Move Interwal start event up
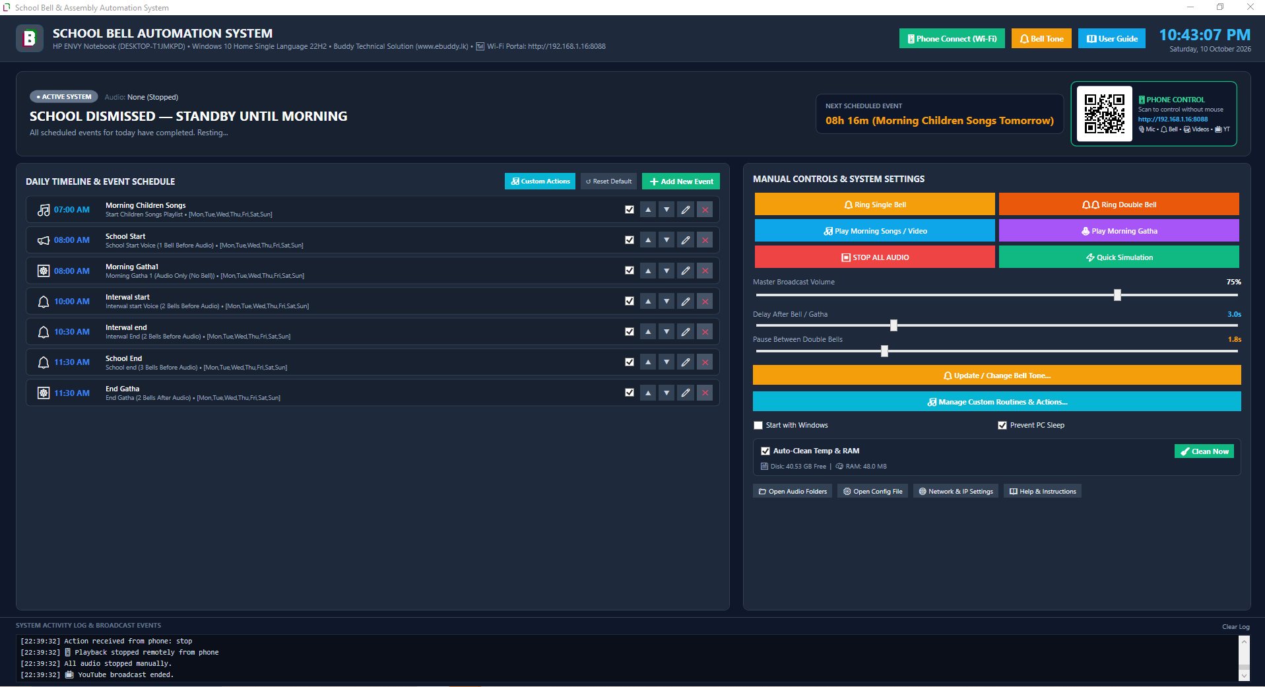Viewport: 1265px width, 687px height. tap(648, 301)
